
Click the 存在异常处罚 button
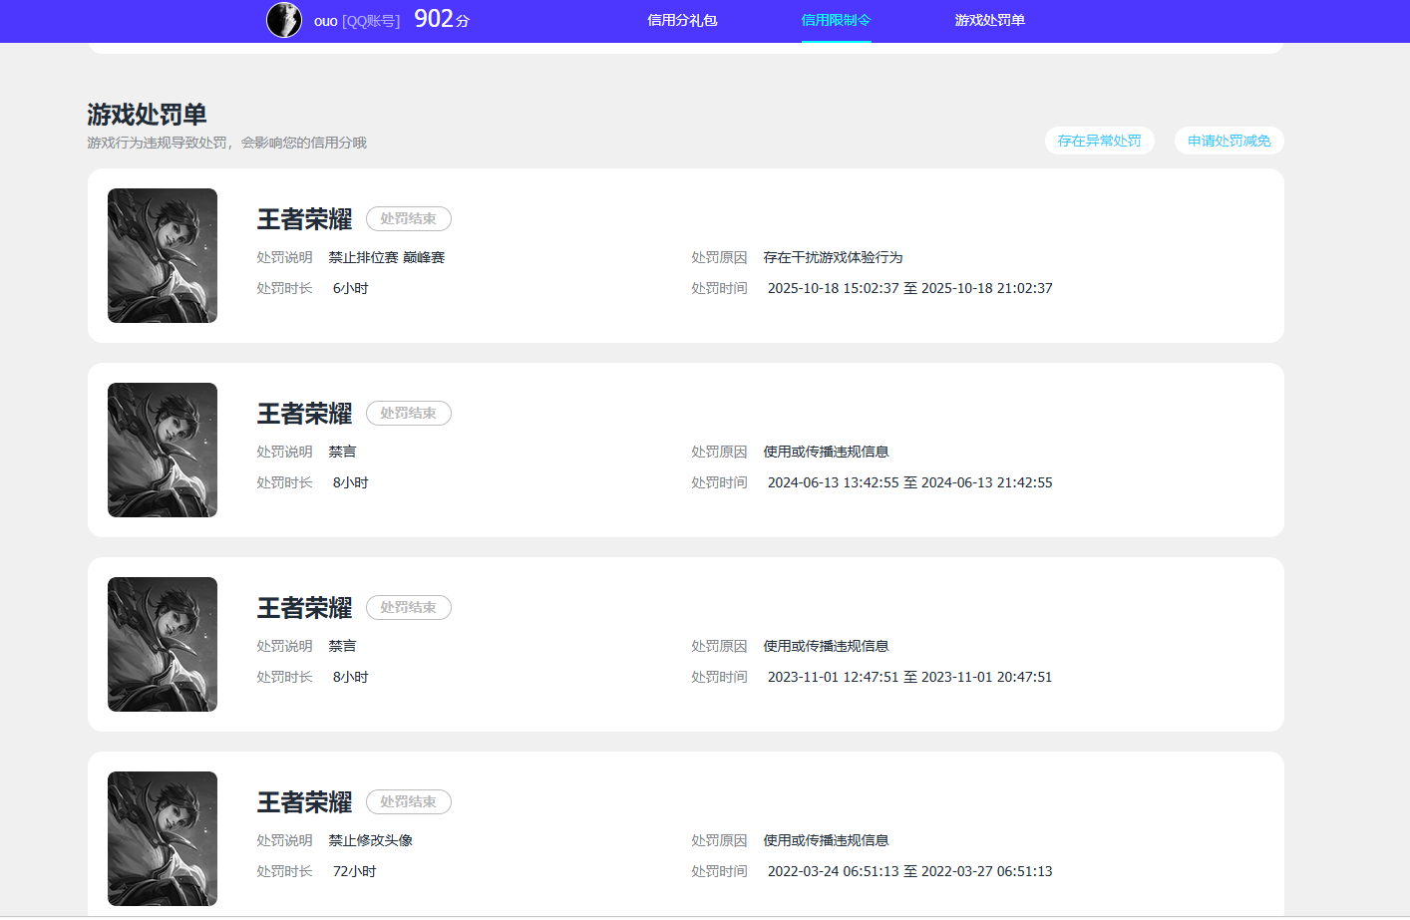(1100, 141)
